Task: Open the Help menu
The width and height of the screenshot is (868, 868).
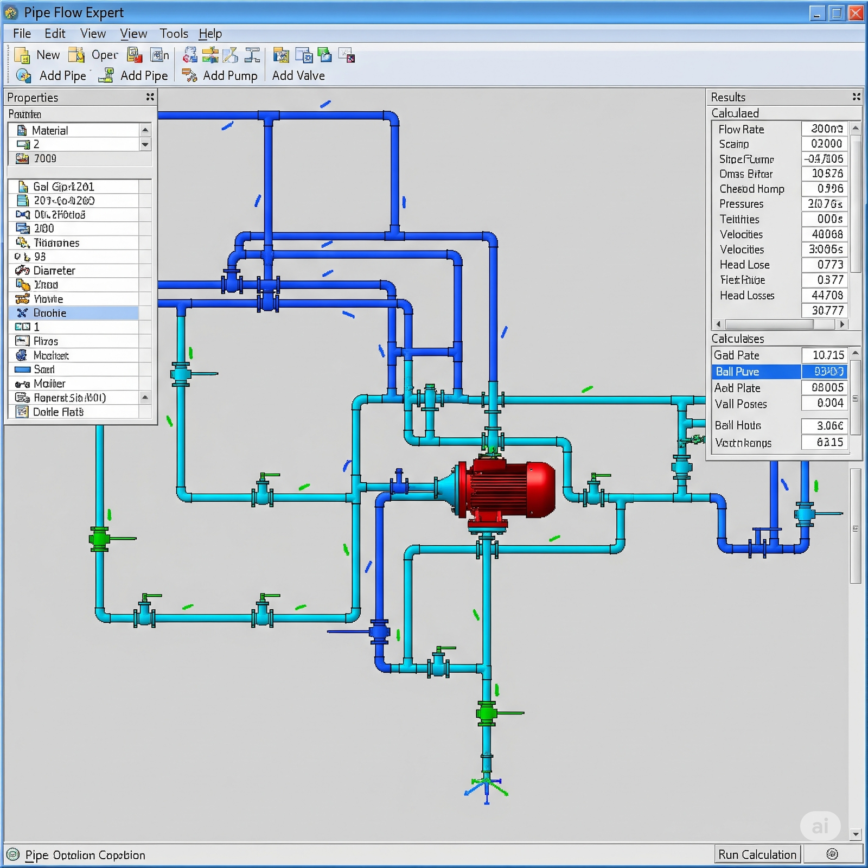Action: click(x=210, y=34)
